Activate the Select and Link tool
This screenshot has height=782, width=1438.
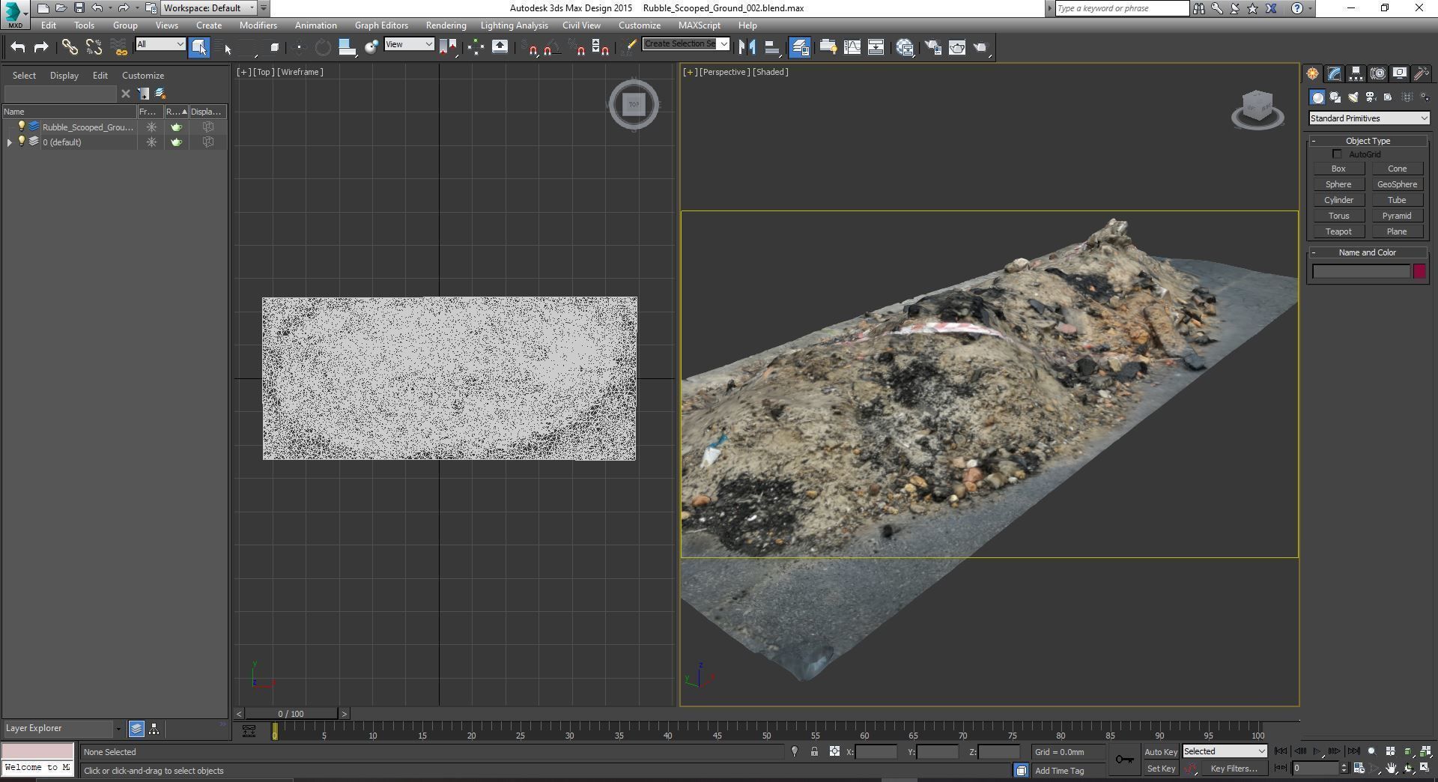70,47
